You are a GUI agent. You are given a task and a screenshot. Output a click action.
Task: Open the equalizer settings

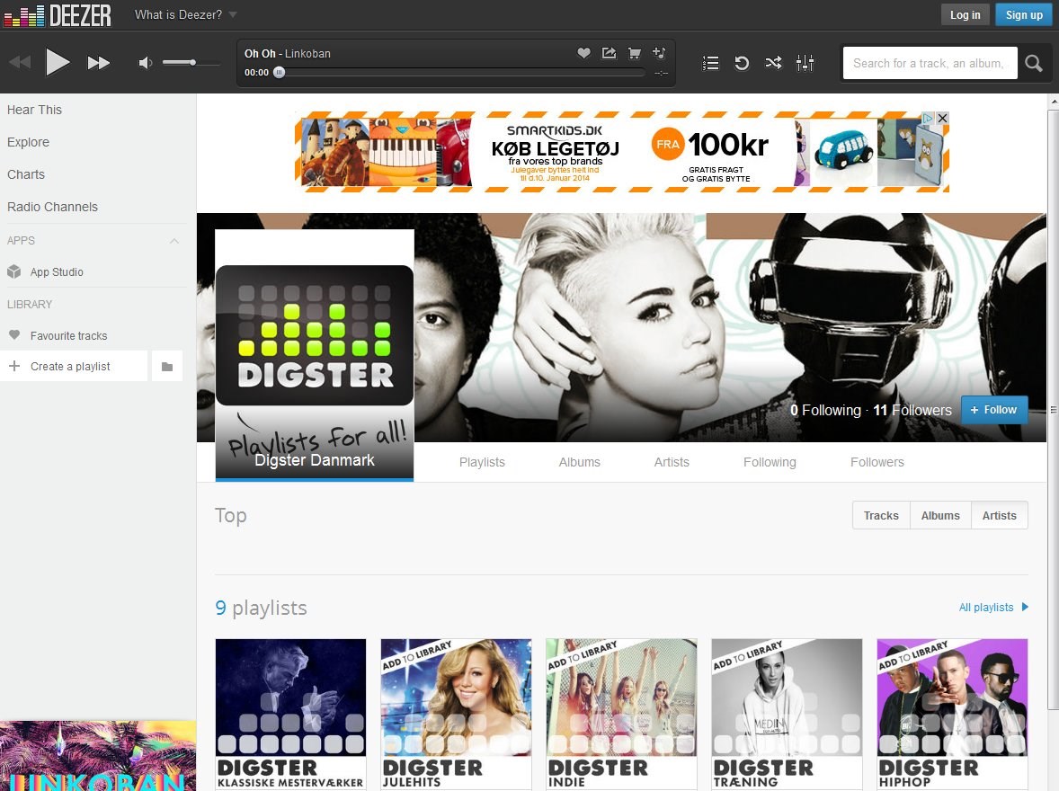coord(805,63)
